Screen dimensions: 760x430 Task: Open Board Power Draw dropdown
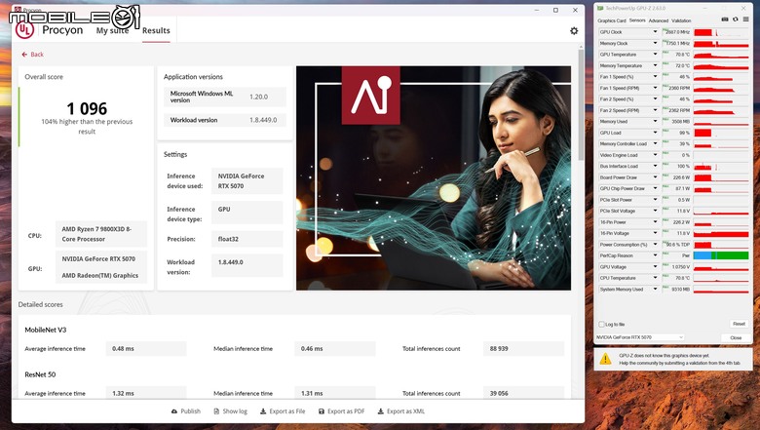[x=655, y=177]
